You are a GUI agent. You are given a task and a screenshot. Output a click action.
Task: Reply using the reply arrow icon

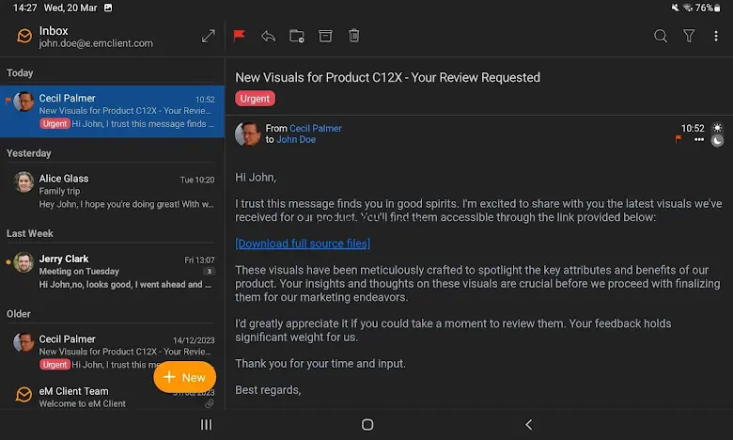point(268,36)
